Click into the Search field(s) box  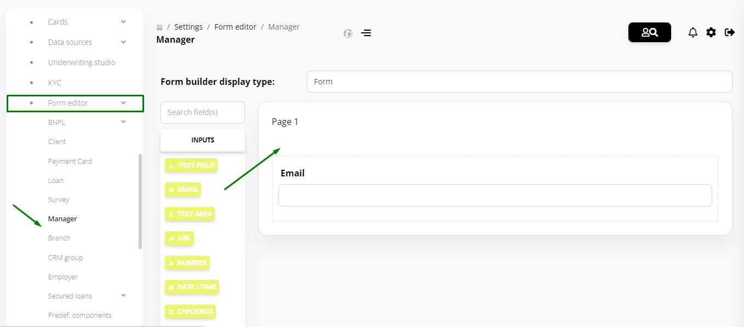point(203,112)
